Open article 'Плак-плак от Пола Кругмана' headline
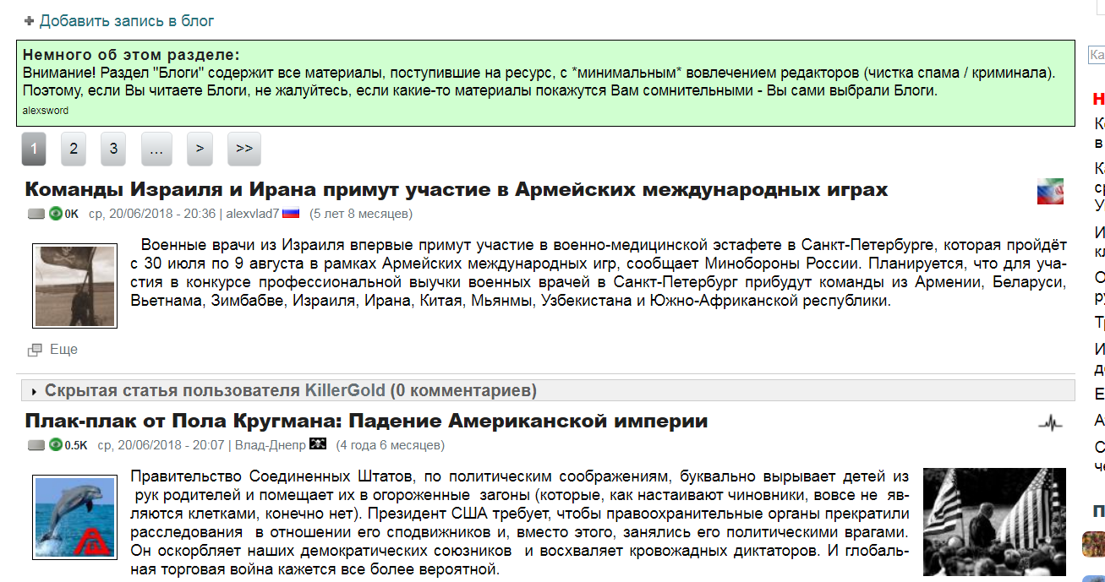Viewport: 1105px width, 582px height. pyautogui.click(x=366, y=421)
